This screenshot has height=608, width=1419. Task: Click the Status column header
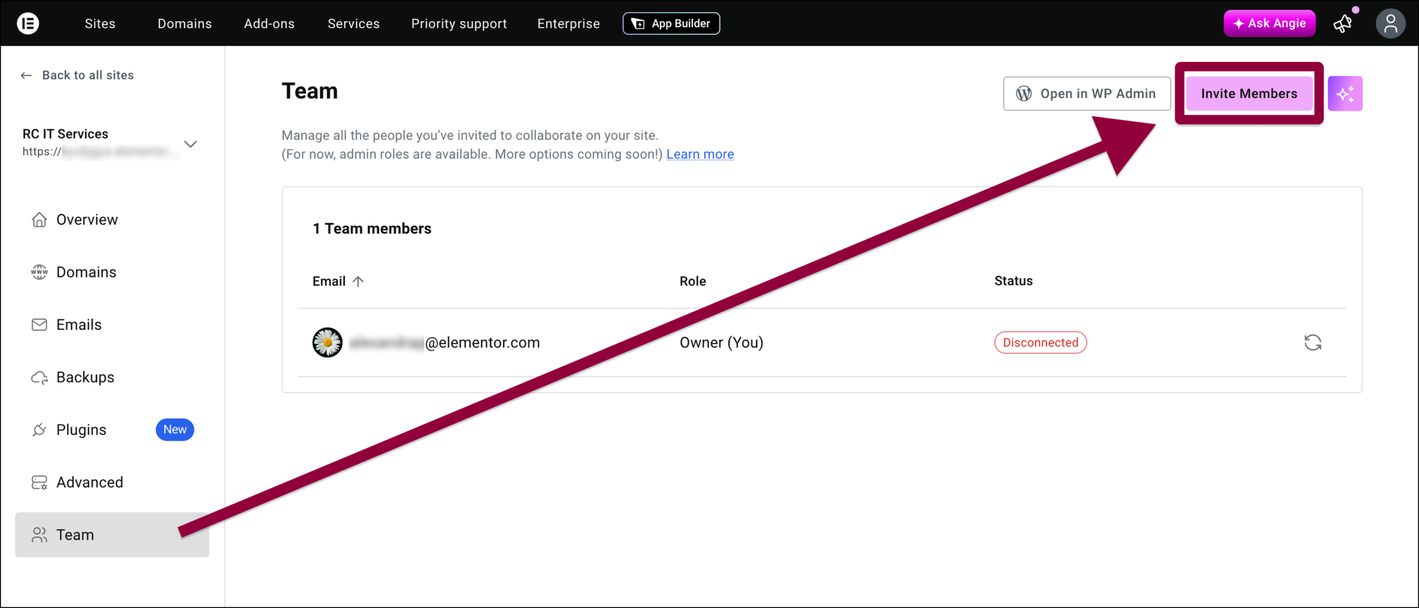click(1013, 281)
